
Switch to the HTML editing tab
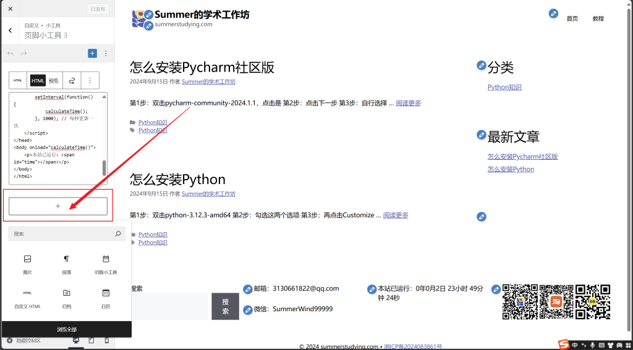click(x=38, y=80)
